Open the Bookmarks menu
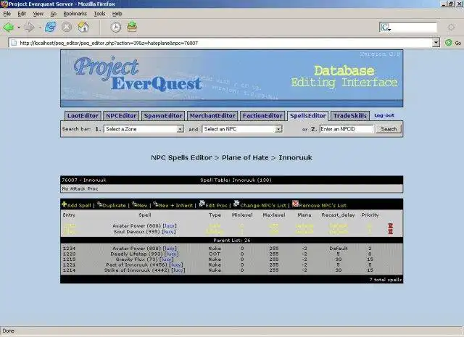Screen dimensions: 464x337 75,14
